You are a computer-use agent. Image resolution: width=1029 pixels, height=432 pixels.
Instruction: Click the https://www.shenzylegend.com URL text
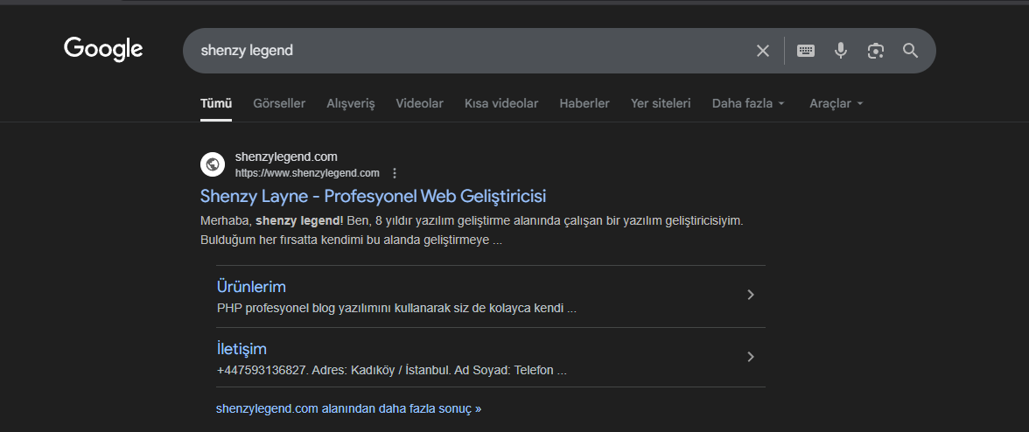pos(307,173)
